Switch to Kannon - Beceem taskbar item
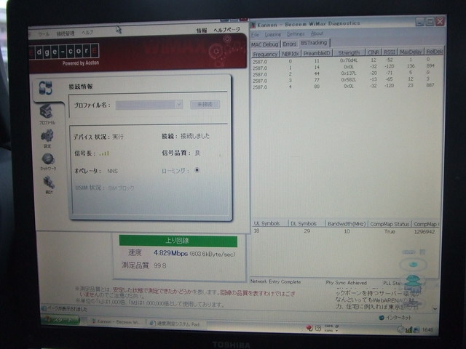The height and width of the screenshot is (349, 466). (x=116, y=322)
